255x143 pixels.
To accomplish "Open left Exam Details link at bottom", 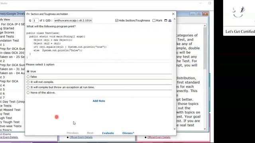I will click(9, 137).
